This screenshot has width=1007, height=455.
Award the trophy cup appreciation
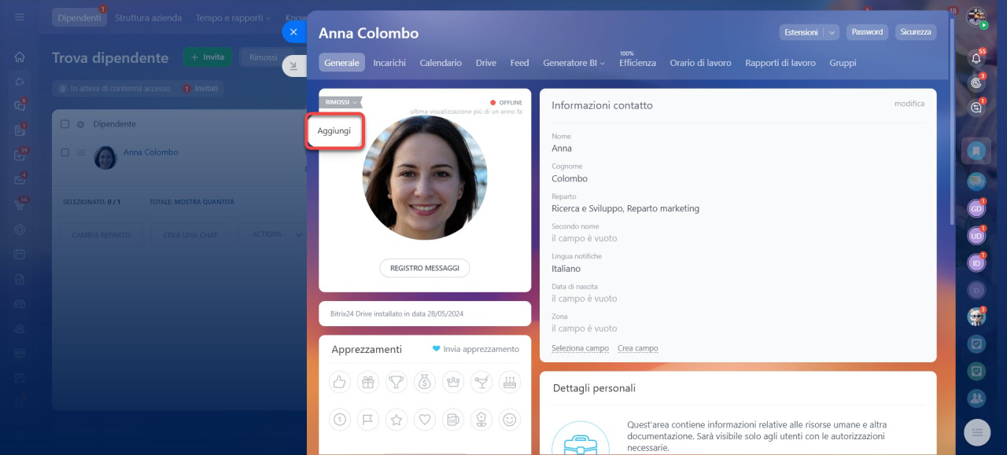click(397, 382)
